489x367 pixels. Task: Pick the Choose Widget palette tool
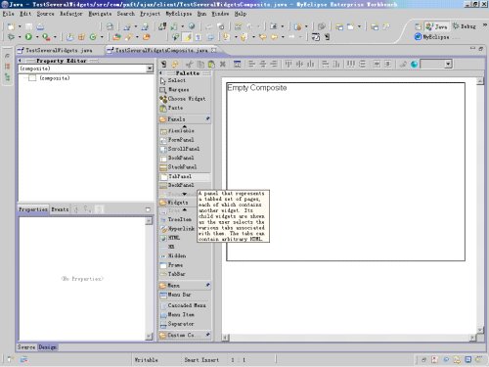pos(183,99)
